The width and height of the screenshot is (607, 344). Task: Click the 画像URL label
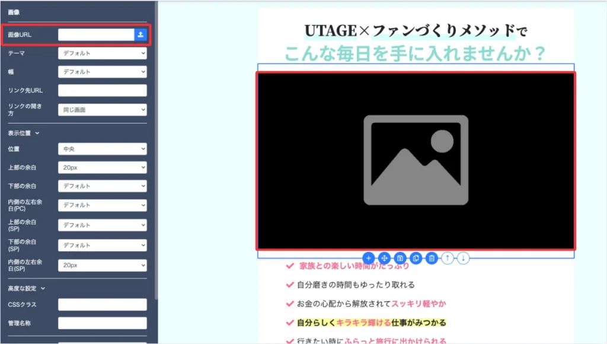point(20,34)
